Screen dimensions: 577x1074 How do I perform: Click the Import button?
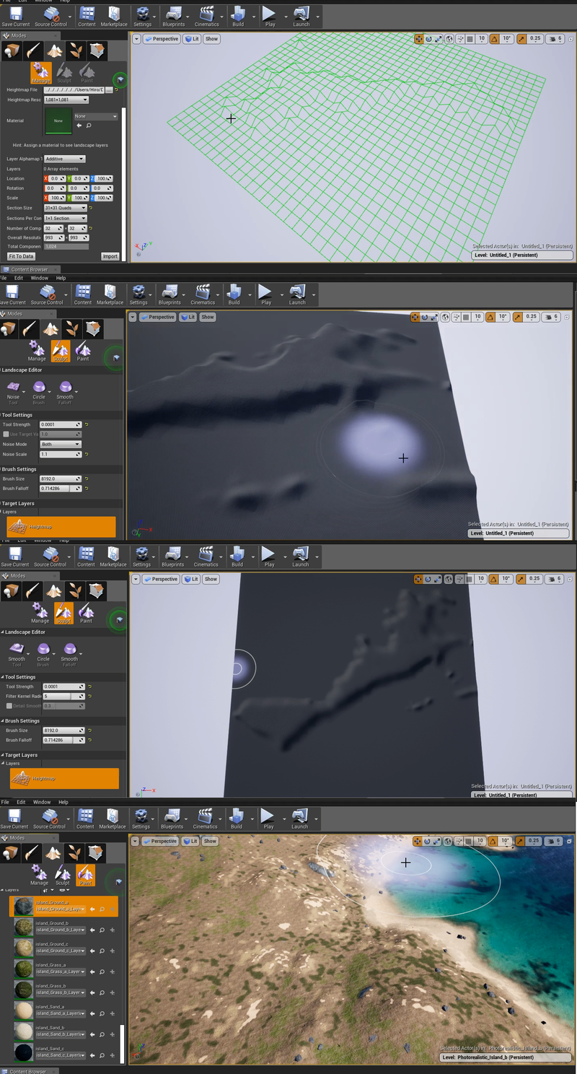point(110,256)
